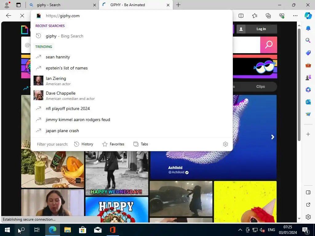315x236 pixels.
Task: Open Task View on the taskbar
Action: [x=37, y=230]
